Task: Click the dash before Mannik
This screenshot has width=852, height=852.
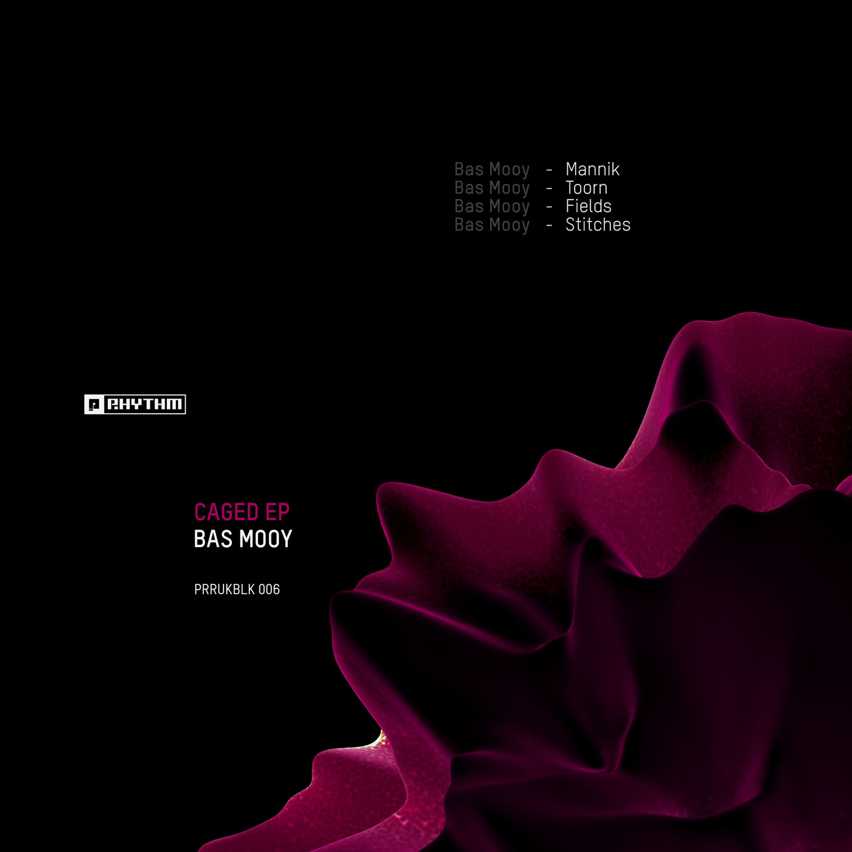Action: click(549, 170)
